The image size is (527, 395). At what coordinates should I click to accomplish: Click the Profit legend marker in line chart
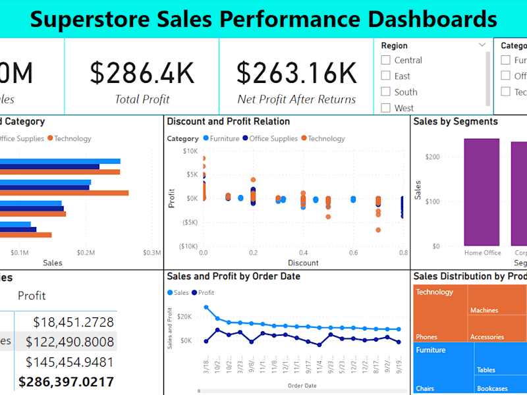coord(194,292)
